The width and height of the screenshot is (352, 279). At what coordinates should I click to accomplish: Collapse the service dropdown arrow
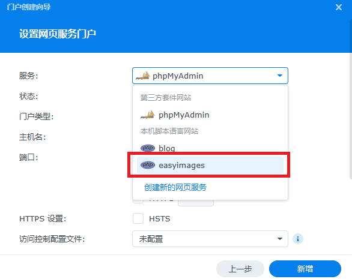tap(280, 76)
